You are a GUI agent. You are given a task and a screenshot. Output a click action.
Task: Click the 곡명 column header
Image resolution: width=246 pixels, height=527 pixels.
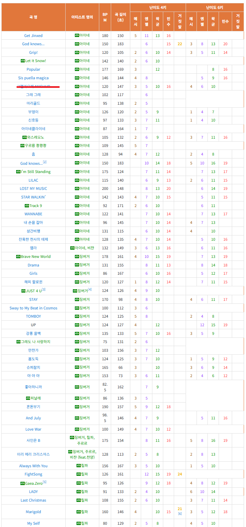pyautogui.click(x=33, y=17)
